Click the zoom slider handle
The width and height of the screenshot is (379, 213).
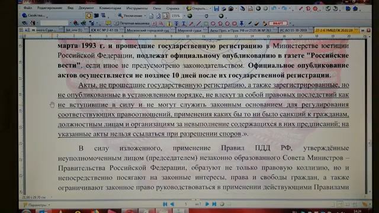[x=206, y=16]
